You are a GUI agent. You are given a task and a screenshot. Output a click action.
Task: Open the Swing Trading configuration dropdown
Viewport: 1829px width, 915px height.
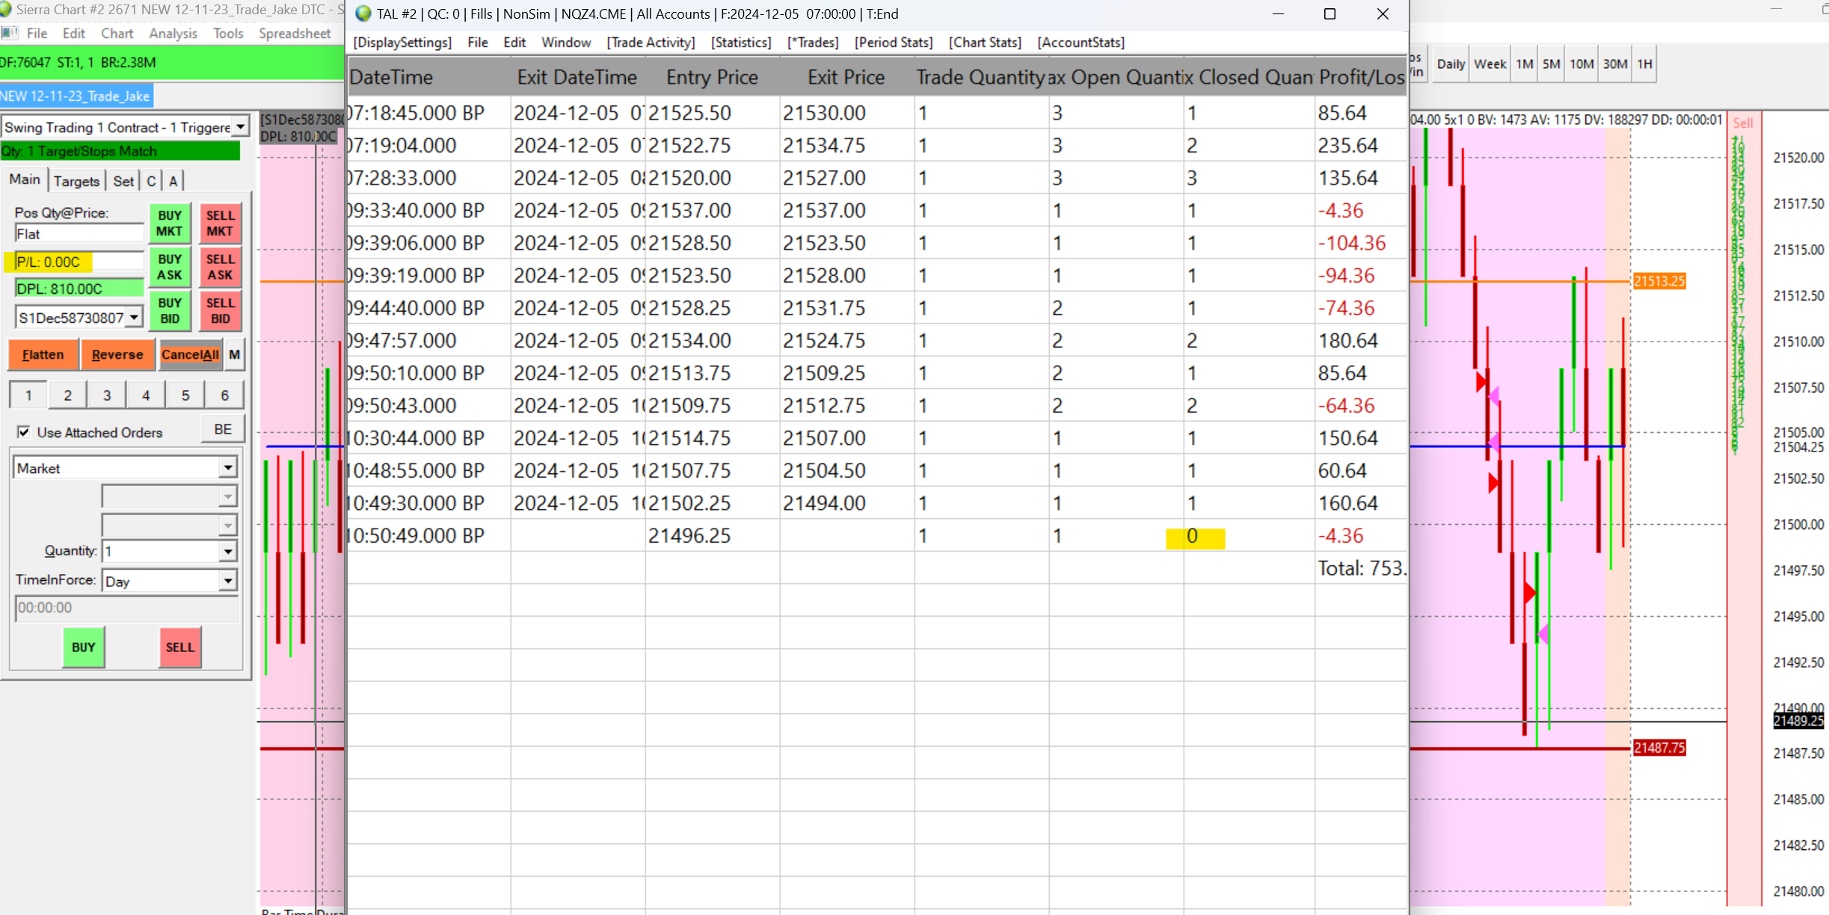240,127
